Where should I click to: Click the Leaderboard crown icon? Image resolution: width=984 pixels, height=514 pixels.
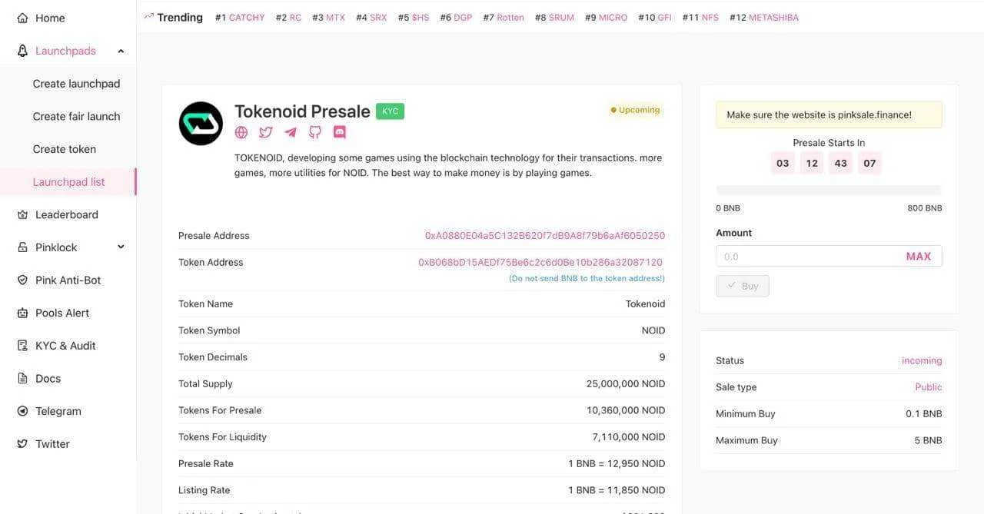pyautogui.click(x=22, y=214)
